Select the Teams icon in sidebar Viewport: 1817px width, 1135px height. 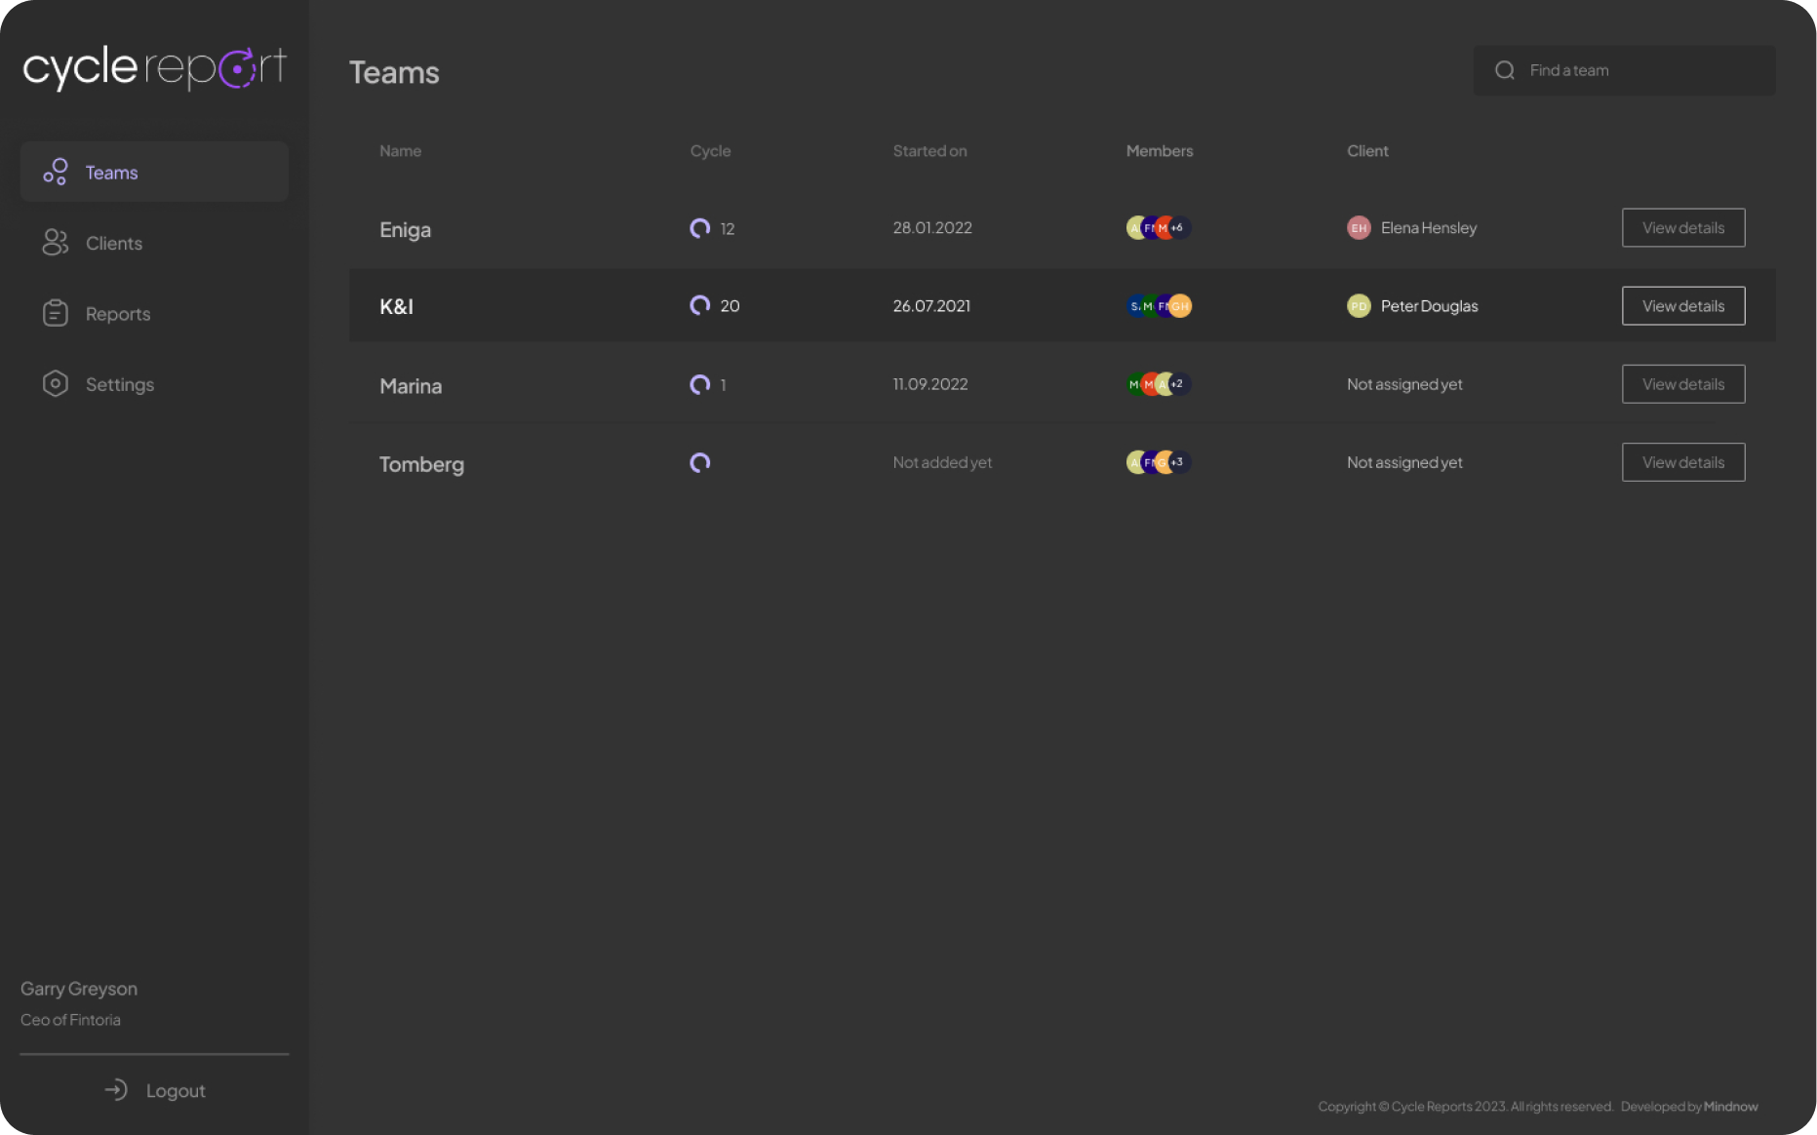56,171
